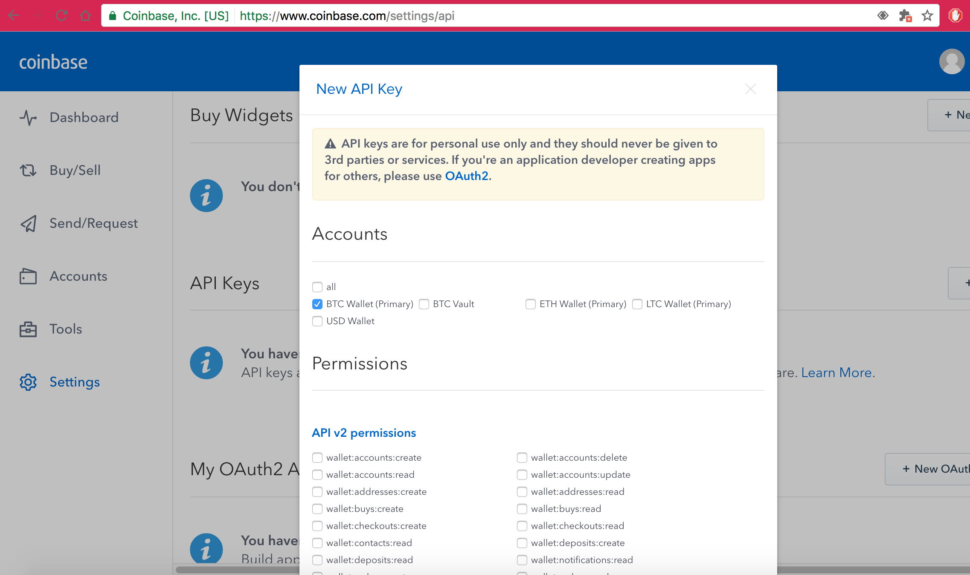970x575 pixels.
Task: Check the 'all' accounts checkbox
Action: [317, 287]
